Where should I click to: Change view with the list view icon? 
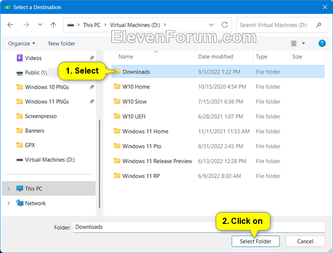294,43
